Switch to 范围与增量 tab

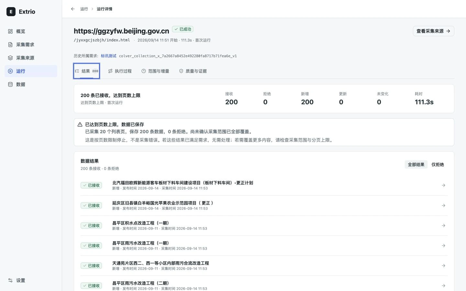pos(155,71)
